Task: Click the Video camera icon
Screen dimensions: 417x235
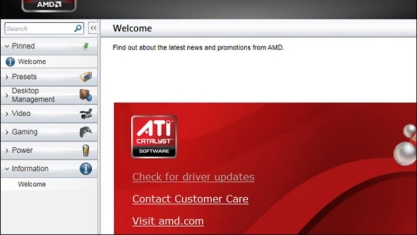Action: [x=86, y=113]
